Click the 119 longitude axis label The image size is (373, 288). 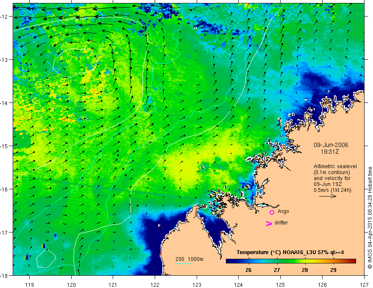pos(30,285)
